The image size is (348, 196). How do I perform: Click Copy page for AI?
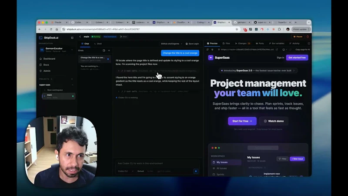click(303, 50)
